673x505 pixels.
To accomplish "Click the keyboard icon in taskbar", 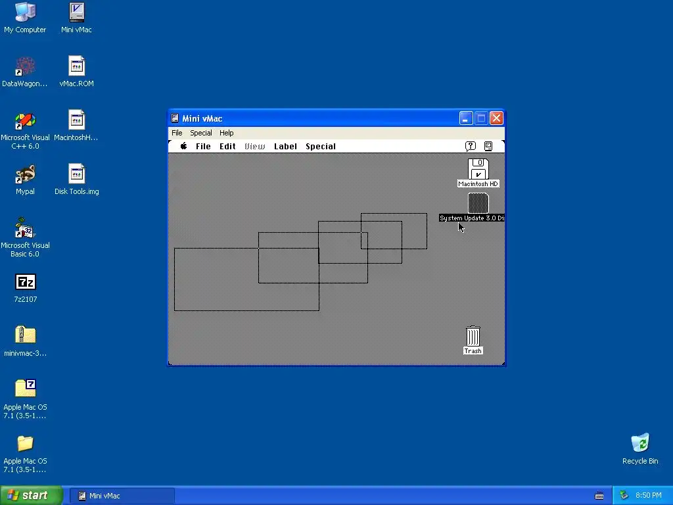I will click(599, 496).
